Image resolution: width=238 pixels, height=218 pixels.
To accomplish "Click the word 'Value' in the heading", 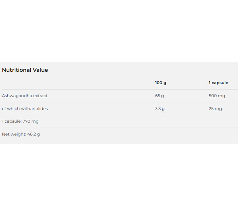I will point(40,70).
